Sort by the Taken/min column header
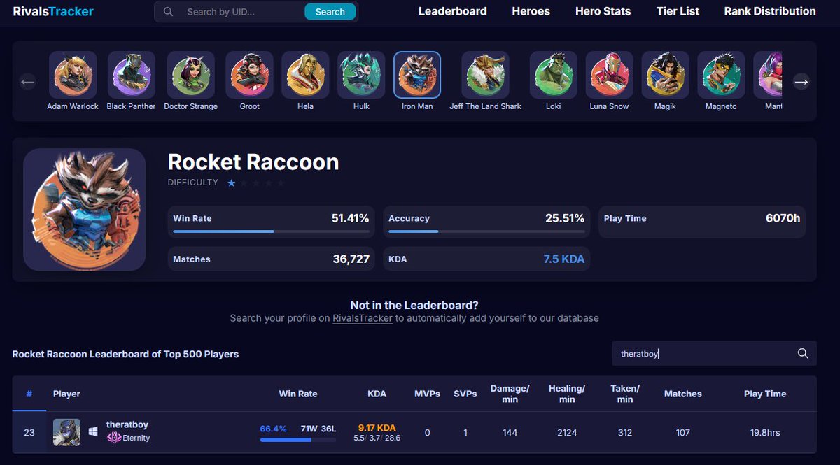Image resolution: width=840 pixels, height=465 pixels. point(624,394)
